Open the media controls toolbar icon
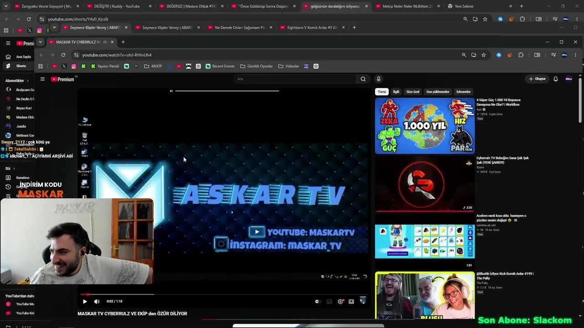The width and height of the screenshot is (584, 328). pos(553,55)
